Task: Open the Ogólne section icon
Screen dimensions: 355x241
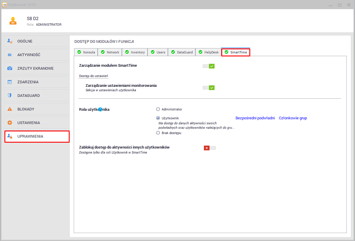Action: click(x=10, y=41)
